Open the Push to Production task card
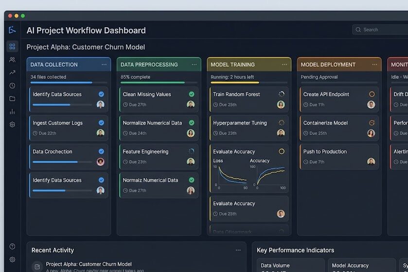Screen dimensions: 408x272 (339, 157)
